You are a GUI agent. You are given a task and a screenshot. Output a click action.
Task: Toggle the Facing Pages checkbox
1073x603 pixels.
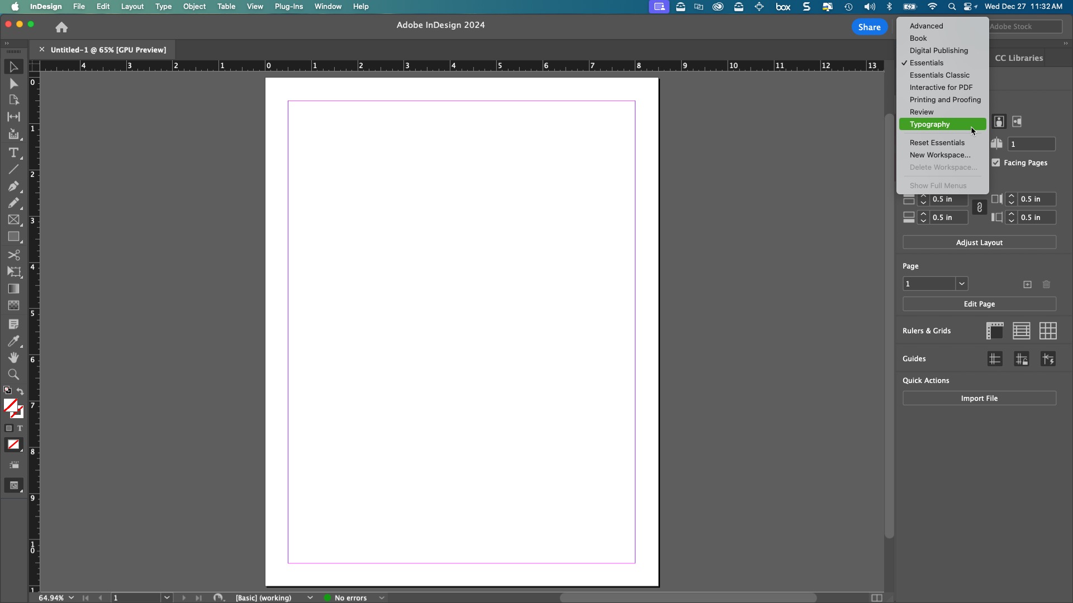996,162
